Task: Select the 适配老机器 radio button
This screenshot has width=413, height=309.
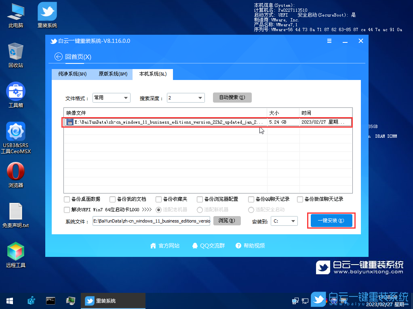Action: click(x=158, y=210)
